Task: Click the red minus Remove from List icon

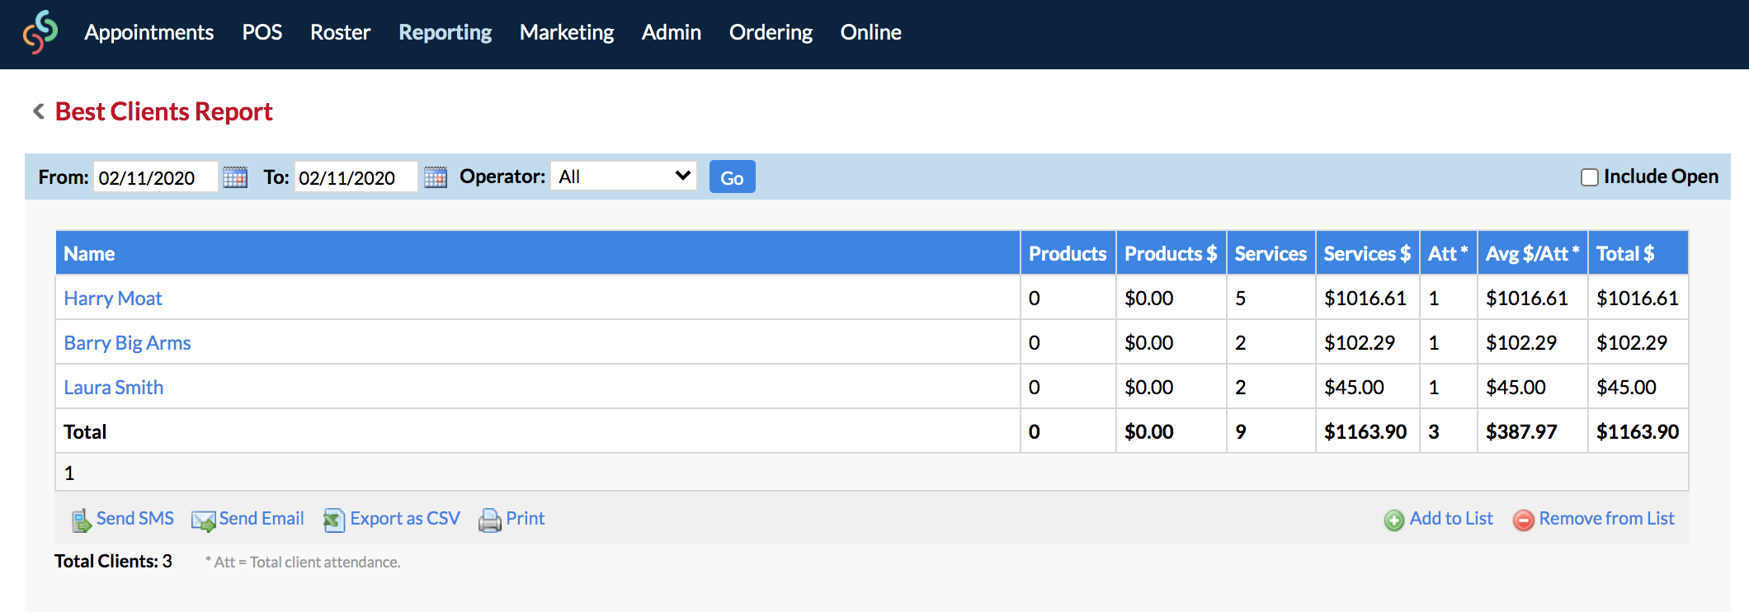Action: [1524, 520]
